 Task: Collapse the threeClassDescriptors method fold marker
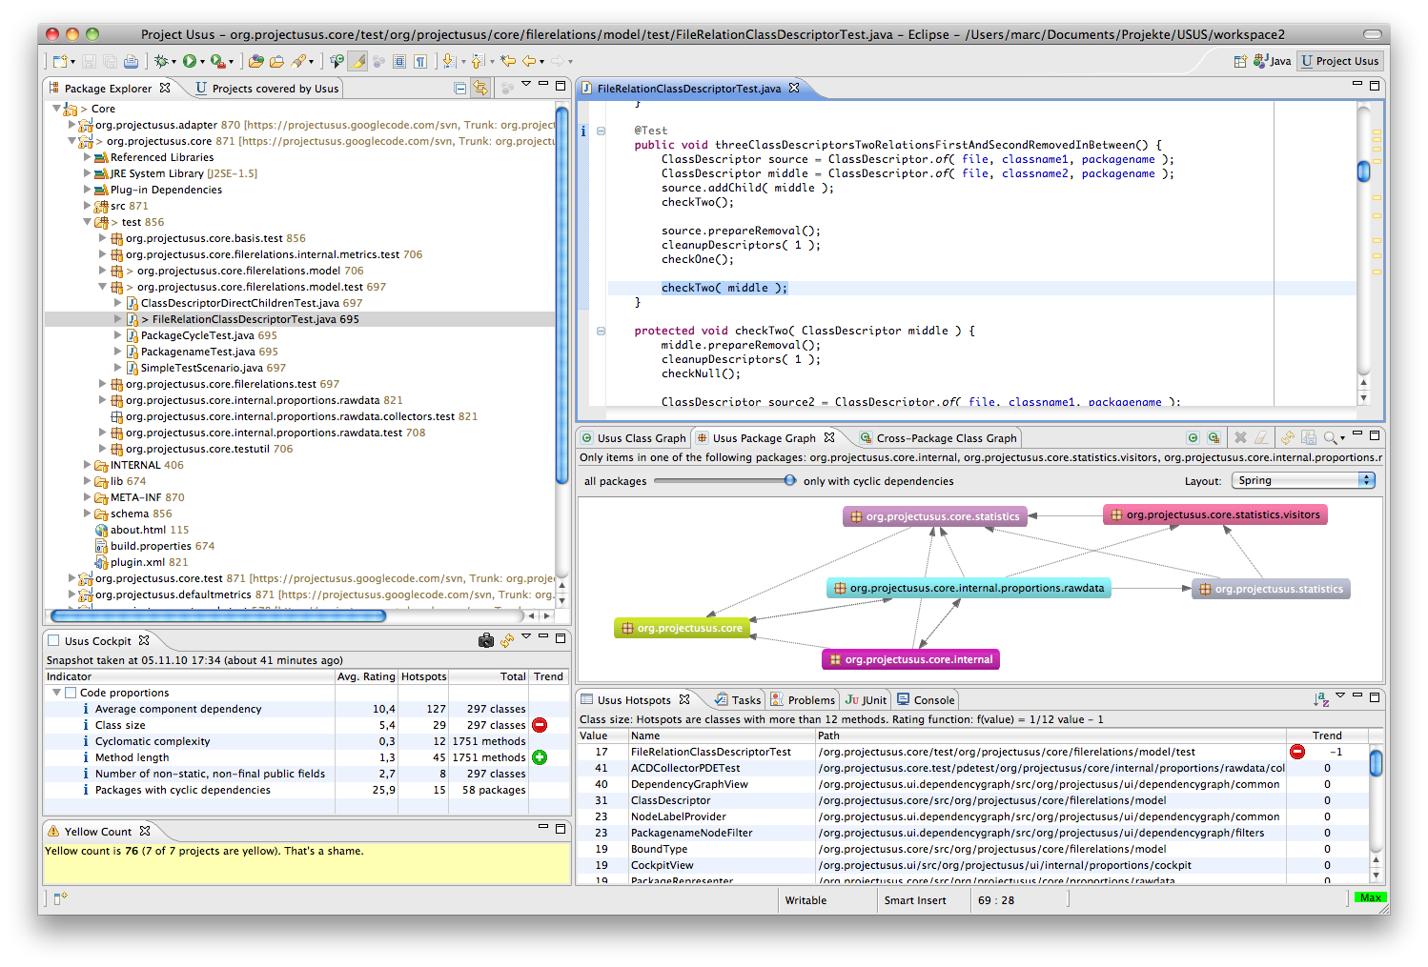click(602, 131)
